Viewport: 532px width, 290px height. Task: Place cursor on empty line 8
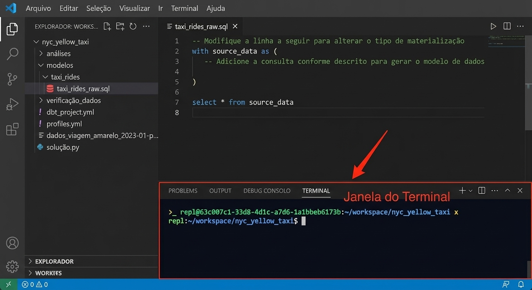click(338, 113)
